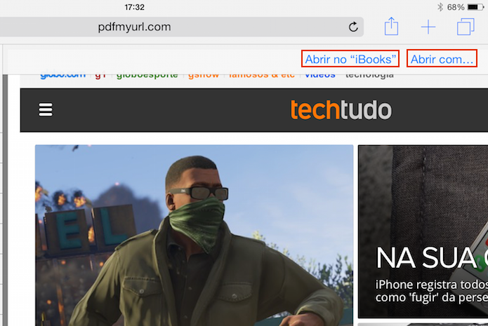
Task: Open the NA SUA iPhone article
Action: [x=423, y=231]
